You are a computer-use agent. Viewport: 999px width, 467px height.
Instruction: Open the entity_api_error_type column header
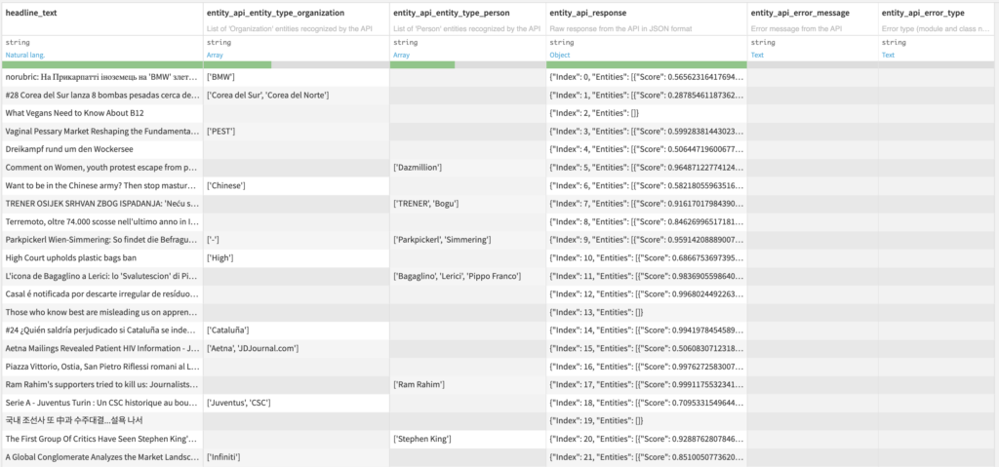tap(923, 13)
